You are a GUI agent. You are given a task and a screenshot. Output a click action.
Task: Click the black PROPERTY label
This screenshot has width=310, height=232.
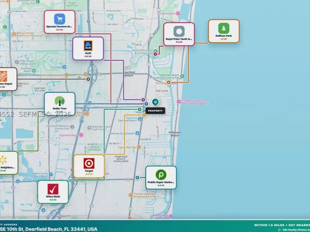point(155,111)
